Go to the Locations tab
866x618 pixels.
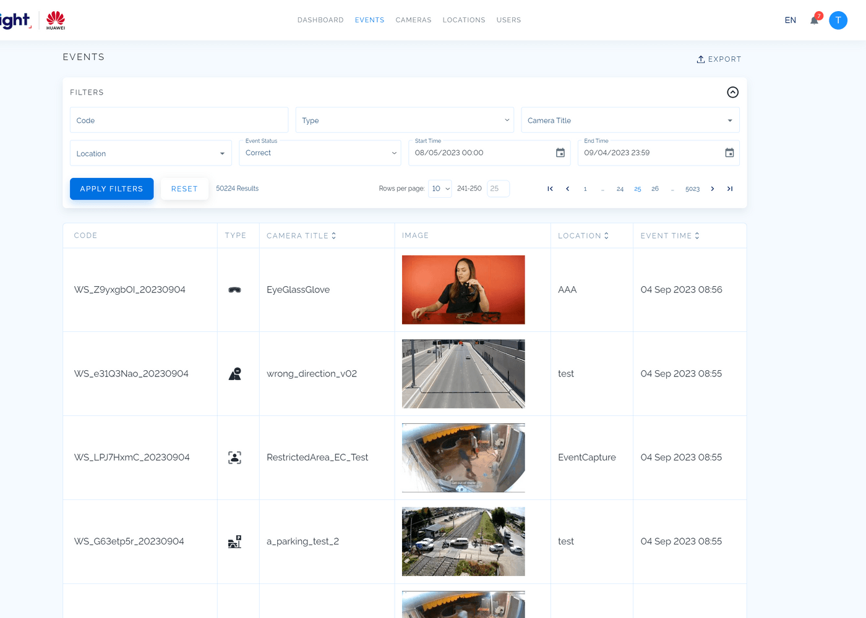pos(464,20)
